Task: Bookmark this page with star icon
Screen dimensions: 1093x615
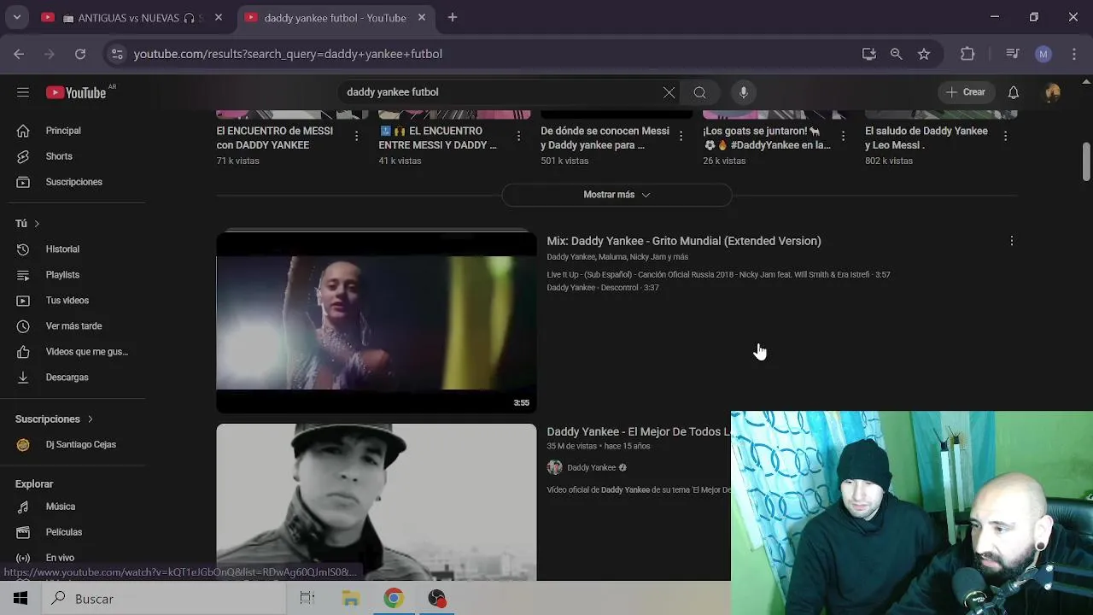Action: click(x=924, y=54)
